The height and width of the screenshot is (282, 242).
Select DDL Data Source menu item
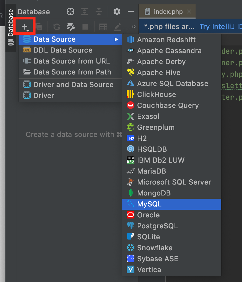[70, 50]
